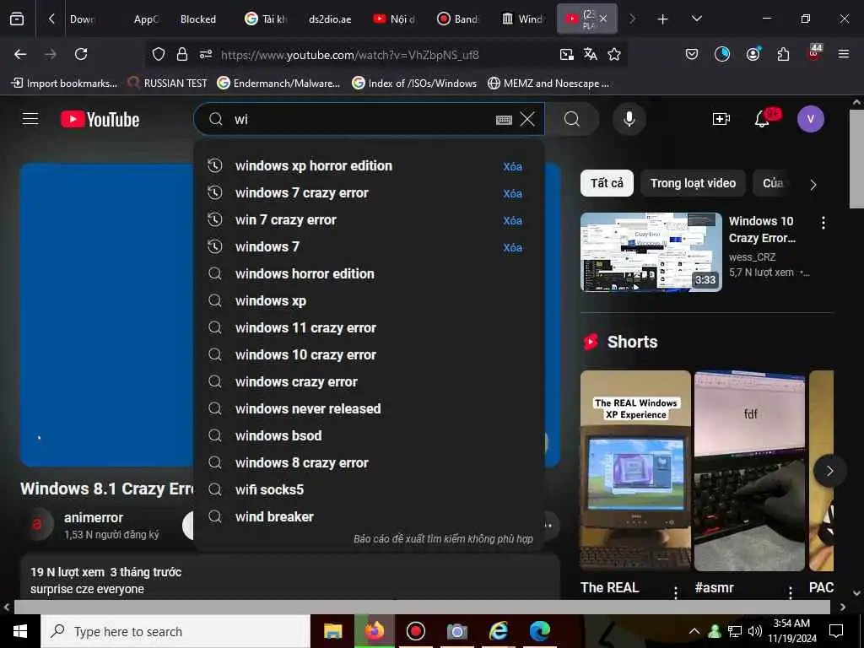Remove 'windows 7' history with Xóa

point(512,247)
